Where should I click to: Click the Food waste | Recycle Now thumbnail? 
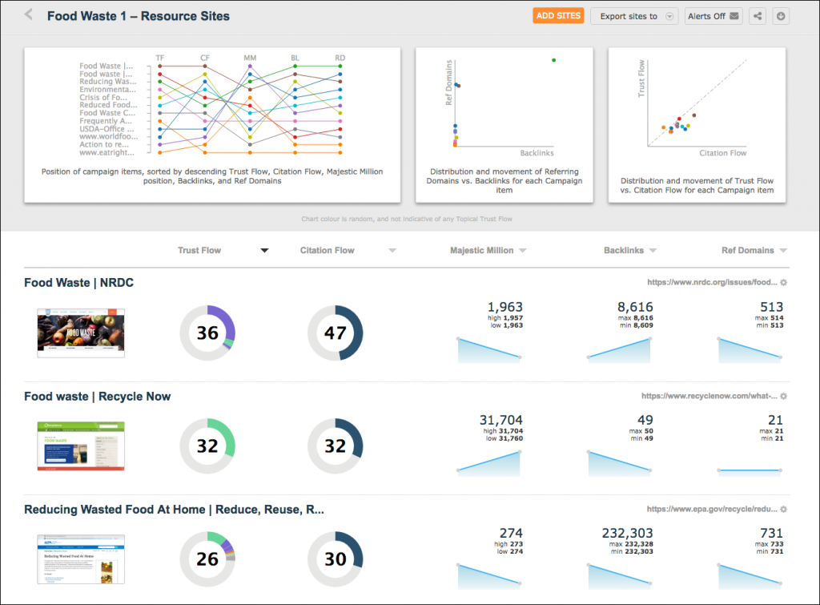coord(81,446)
